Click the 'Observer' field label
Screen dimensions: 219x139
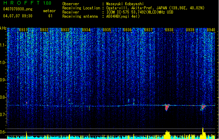71,4
